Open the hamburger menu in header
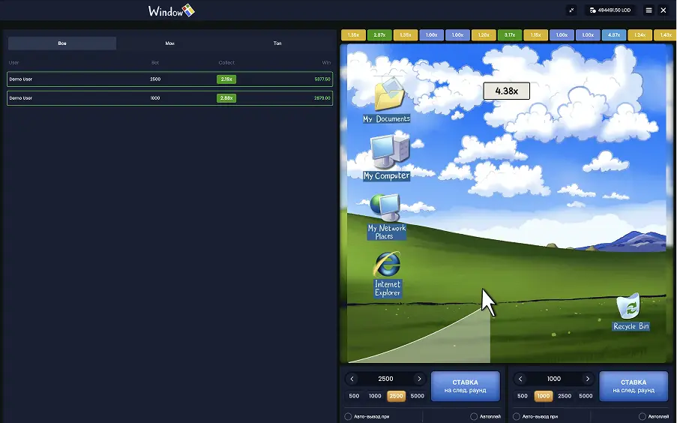The image size is (677, 423). click(x=649, y=10)
